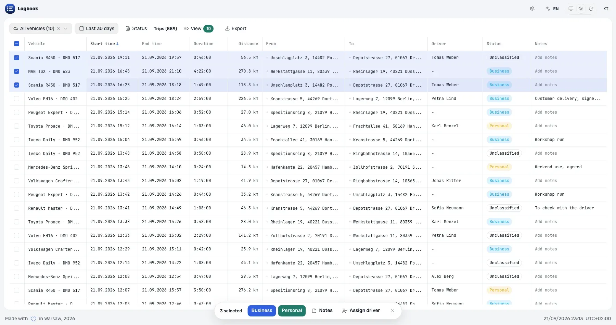Open the View columns menu
This screenshot has width=616, height=325.
pyautogui.click(x=198, y=29)
